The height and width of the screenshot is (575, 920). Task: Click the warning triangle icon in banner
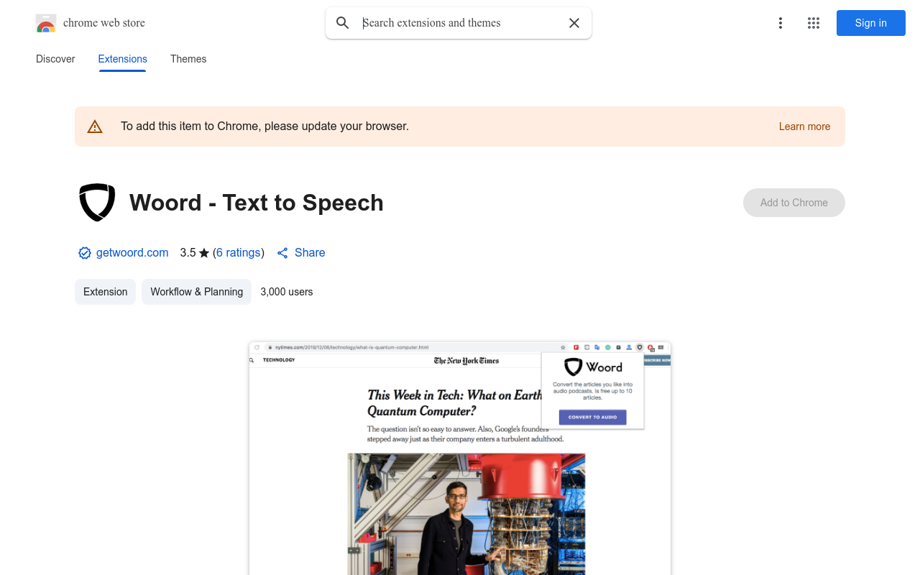[x=95, y=126]
